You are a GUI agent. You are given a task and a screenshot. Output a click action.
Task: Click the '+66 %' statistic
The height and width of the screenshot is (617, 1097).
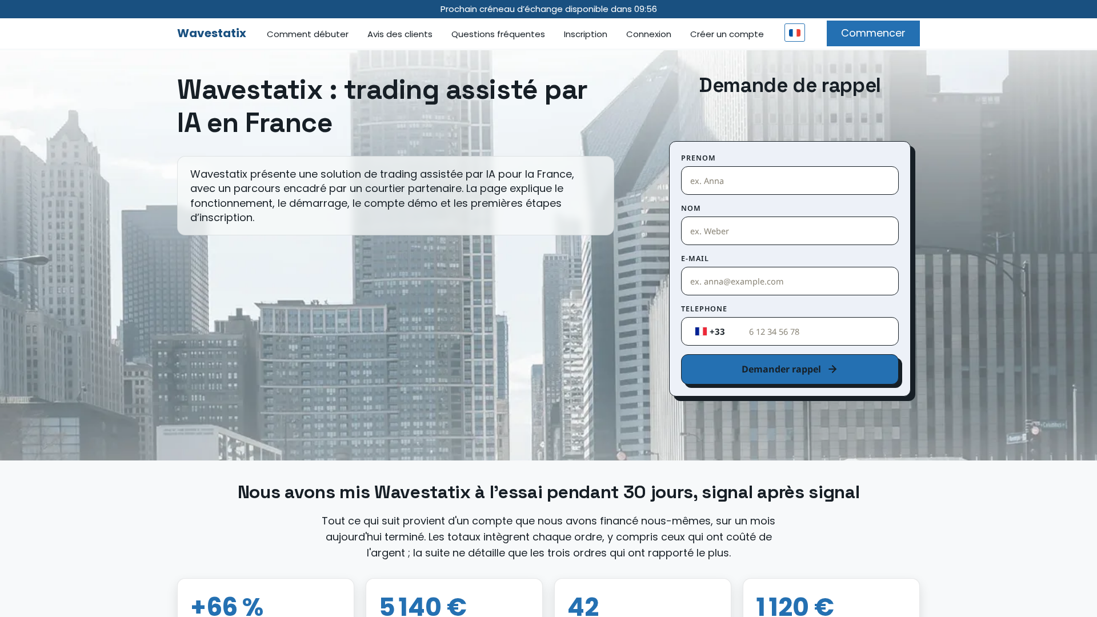coord(227,606)
